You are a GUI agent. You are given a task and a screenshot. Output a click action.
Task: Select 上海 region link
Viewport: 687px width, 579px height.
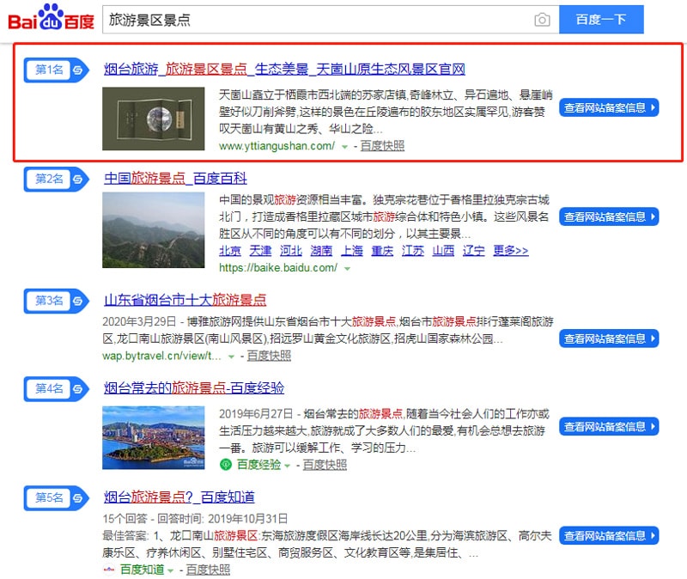352,251
